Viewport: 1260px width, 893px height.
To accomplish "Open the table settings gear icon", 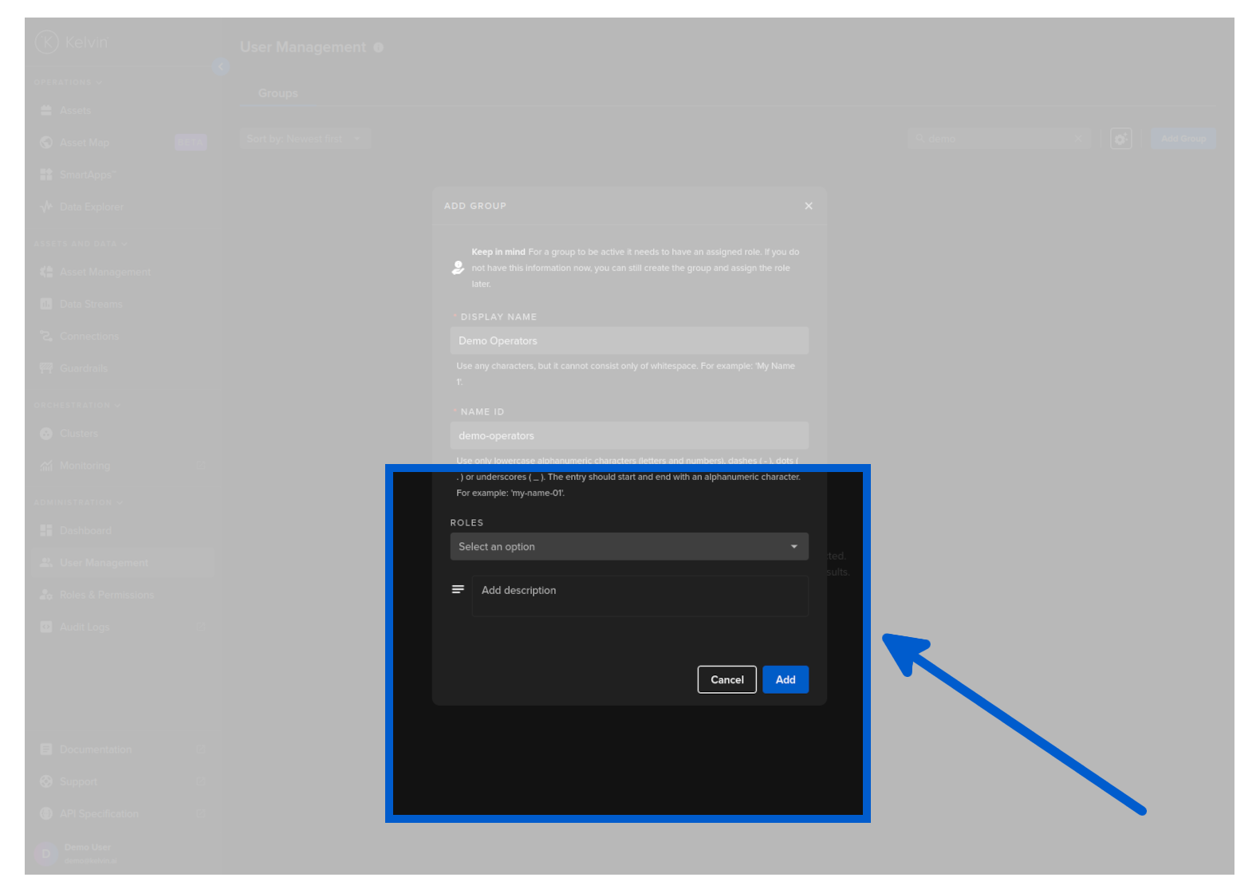I will pos(1120,139).
